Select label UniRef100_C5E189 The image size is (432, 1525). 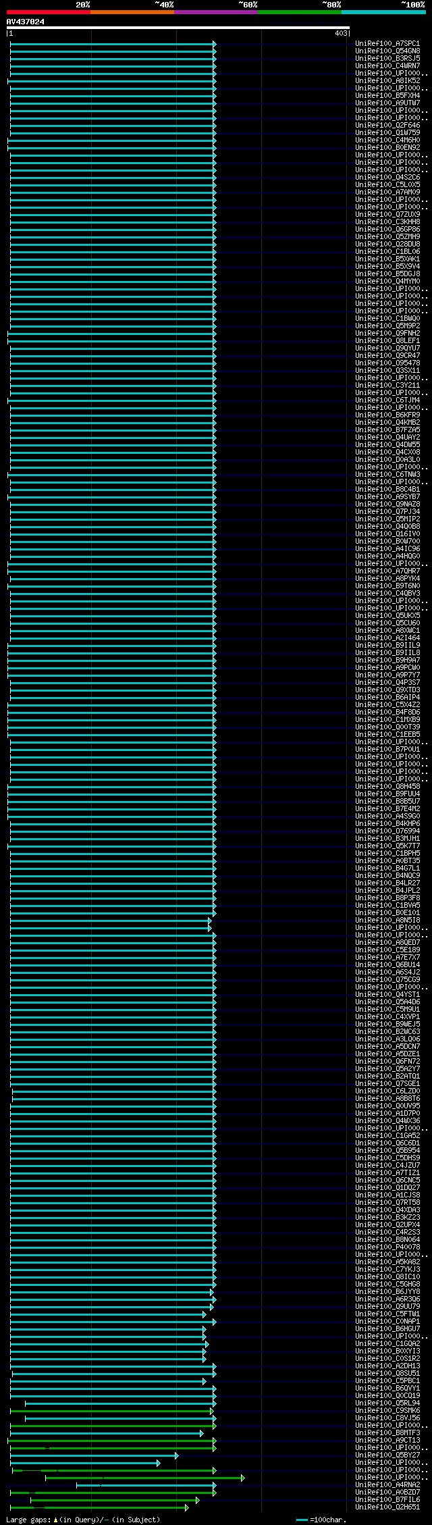tap(387, 950)
